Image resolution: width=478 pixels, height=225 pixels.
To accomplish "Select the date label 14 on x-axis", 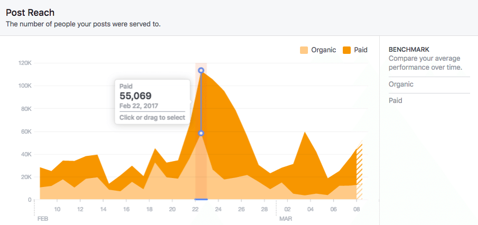I will pos(103,209).
